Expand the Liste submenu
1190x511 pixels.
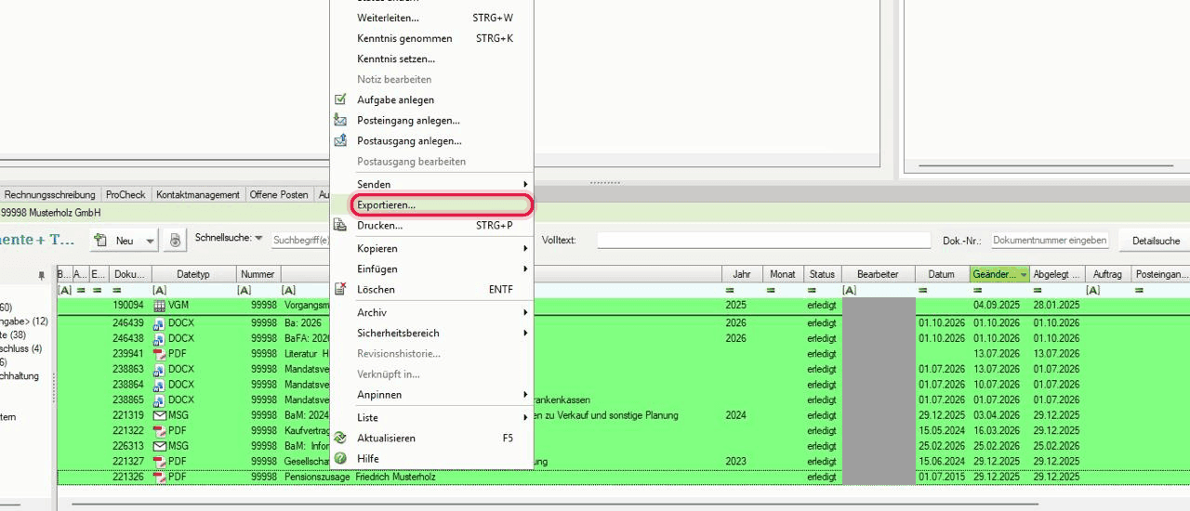[x=431, y=417]
